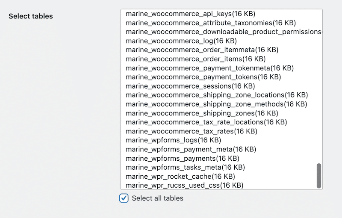Click the Select all tables label

(157, 198)
